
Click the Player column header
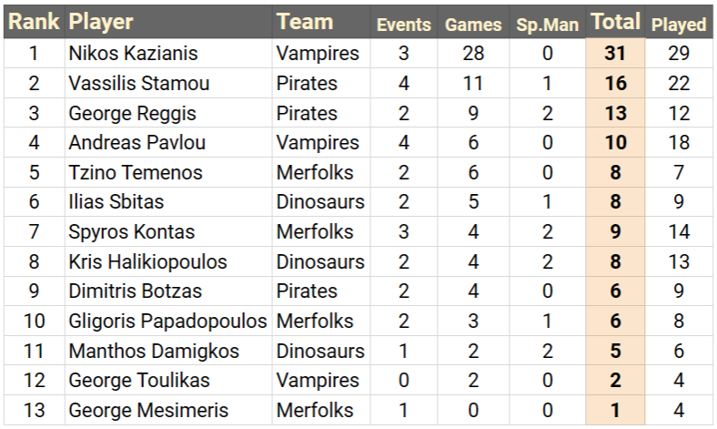(101, 23)
